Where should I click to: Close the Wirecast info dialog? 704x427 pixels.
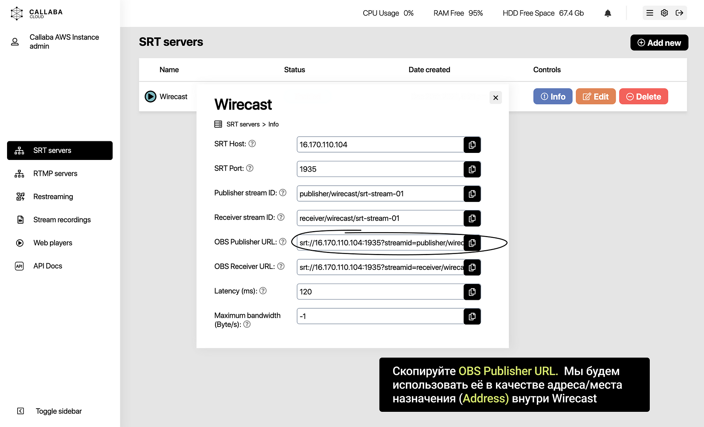(496, 98)
